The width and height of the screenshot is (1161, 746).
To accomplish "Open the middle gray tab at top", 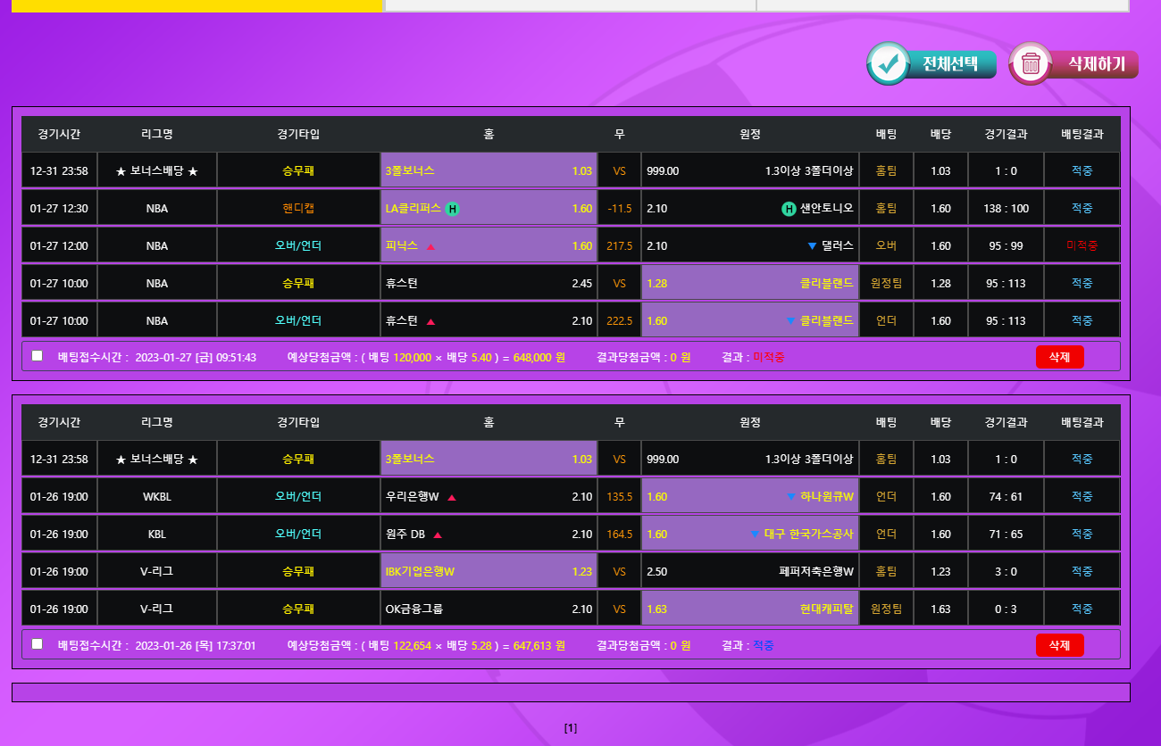I will (570, 5).
